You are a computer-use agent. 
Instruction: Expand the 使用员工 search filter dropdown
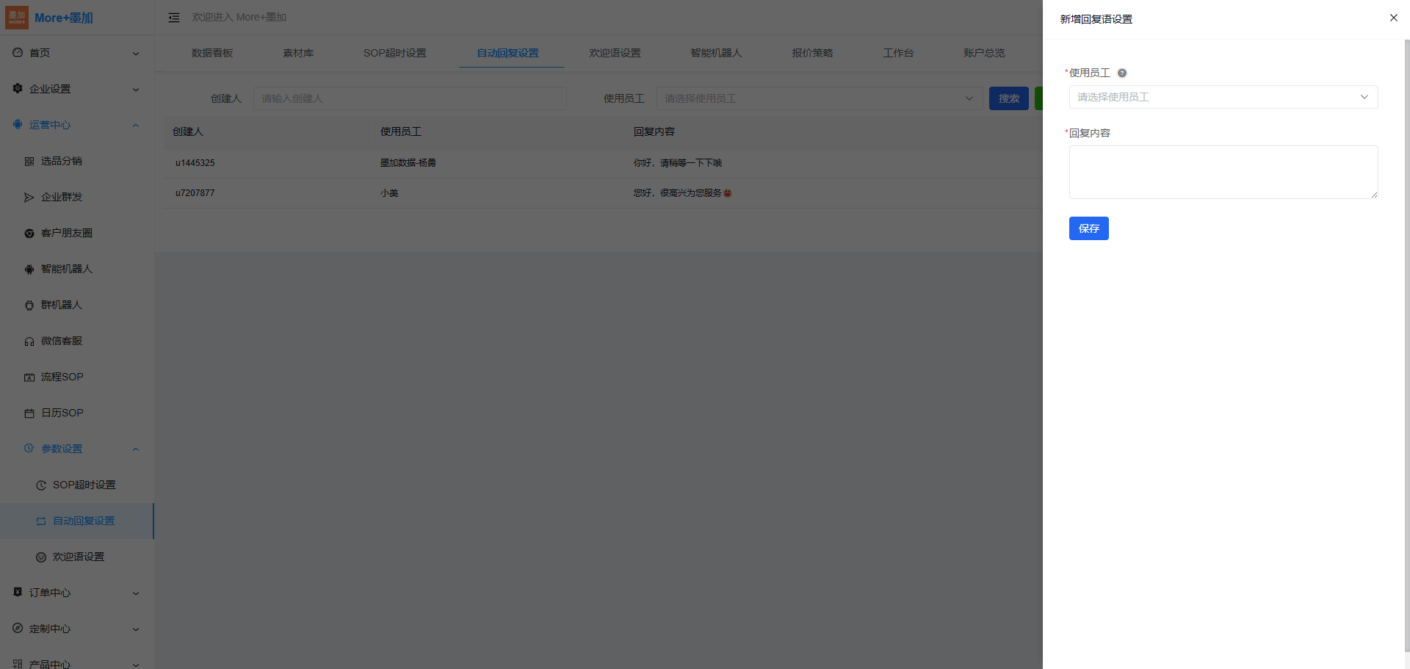tap(819, 98)
